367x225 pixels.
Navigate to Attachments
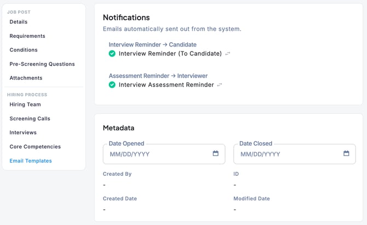(26, 78)
